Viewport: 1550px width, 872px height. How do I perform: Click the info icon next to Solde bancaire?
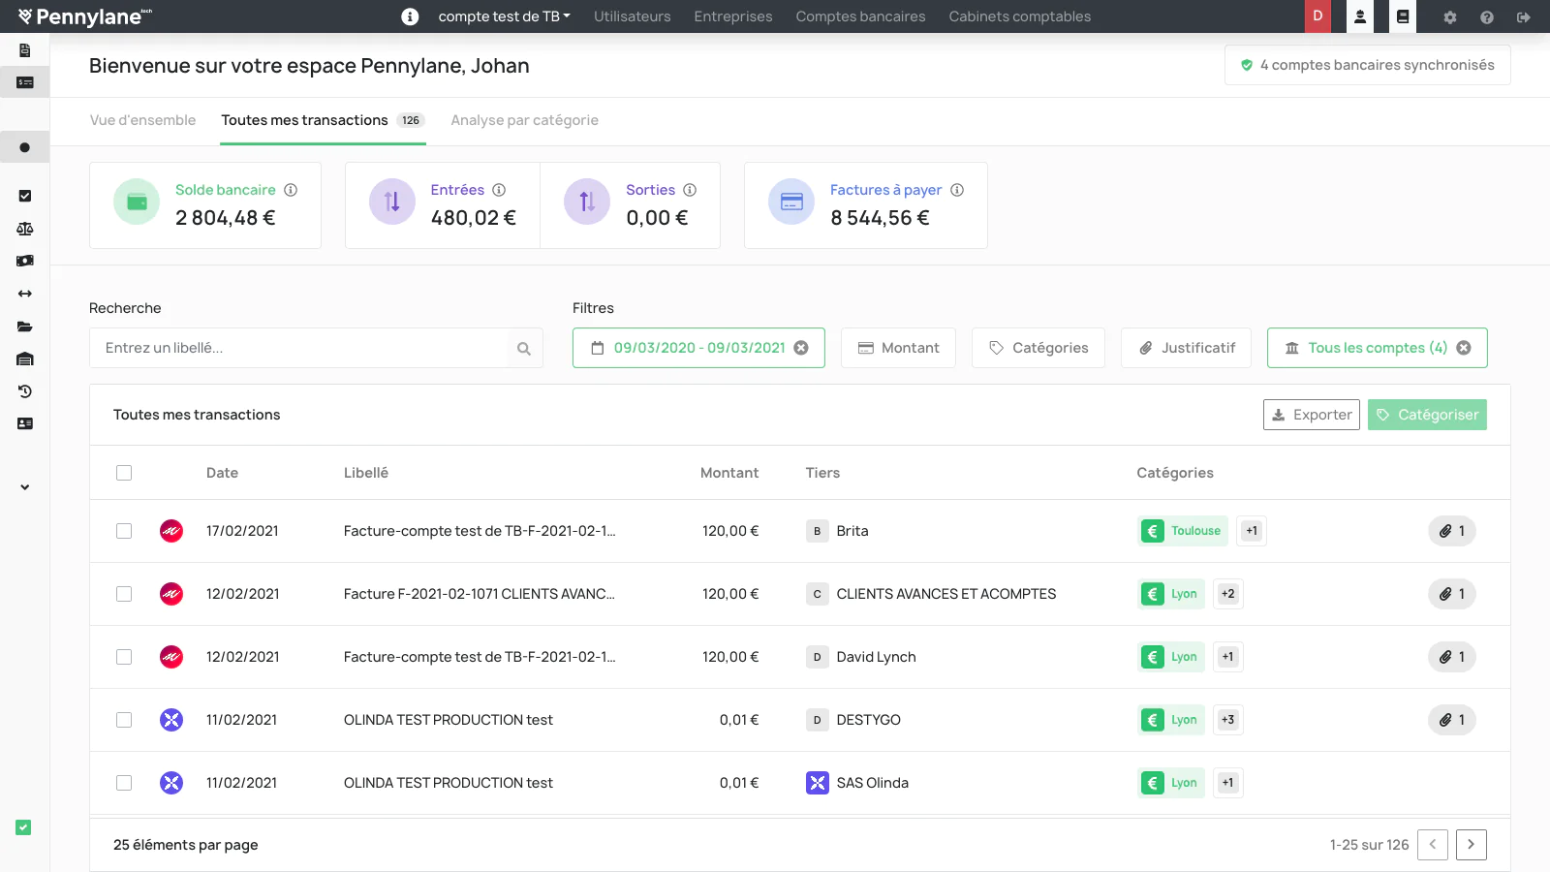click(291, 190)
